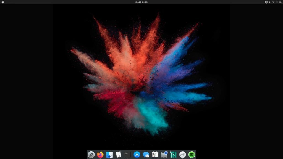This screenshot has width=283, height=159.
Task: Click the rocket launcher icon
Action: 91,154
